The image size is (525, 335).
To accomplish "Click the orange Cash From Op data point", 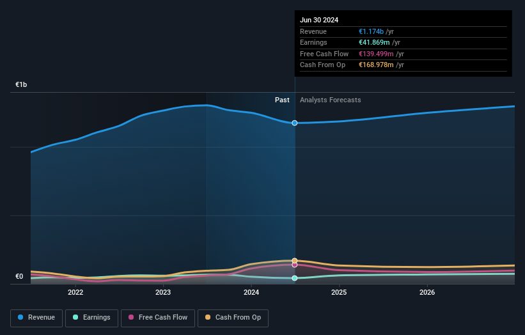I will [295, 261].
